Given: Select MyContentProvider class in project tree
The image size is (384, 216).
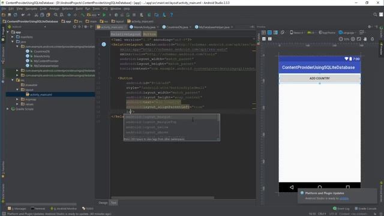Looking at the screenshot, I should click(46, 61).
